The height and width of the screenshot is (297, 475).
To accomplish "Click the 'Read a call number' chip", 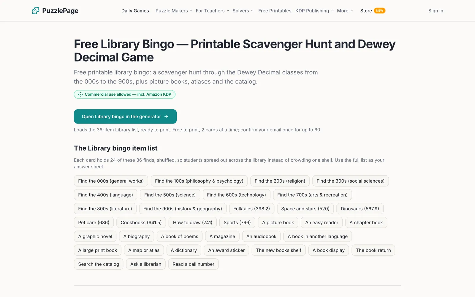I will tap(193, 264).
